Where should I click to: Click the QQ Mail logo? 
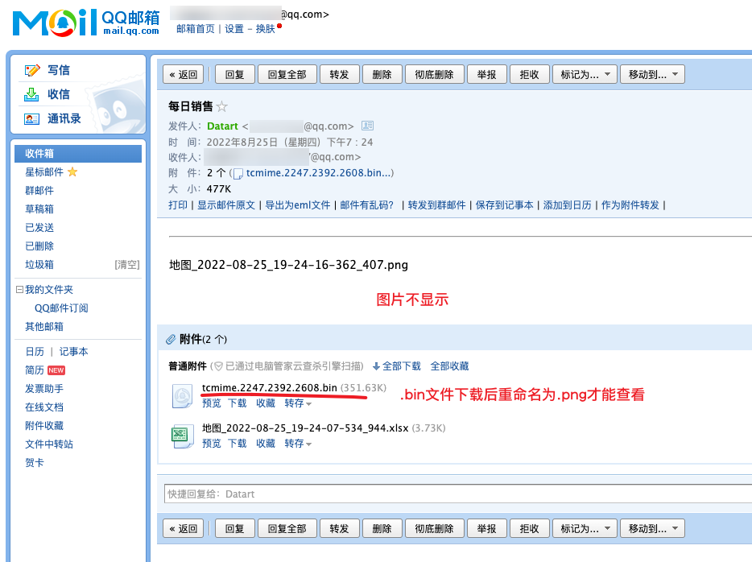[86, 22]
